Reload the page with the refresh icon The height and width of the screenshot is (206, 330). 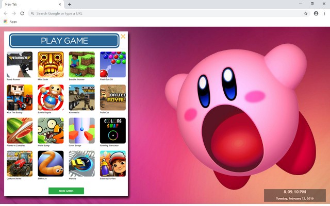(x=22, y=13)
